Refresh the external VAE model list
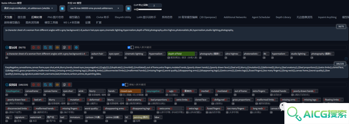349x124 pixels. pyautogui.click(x=128, y=8)
